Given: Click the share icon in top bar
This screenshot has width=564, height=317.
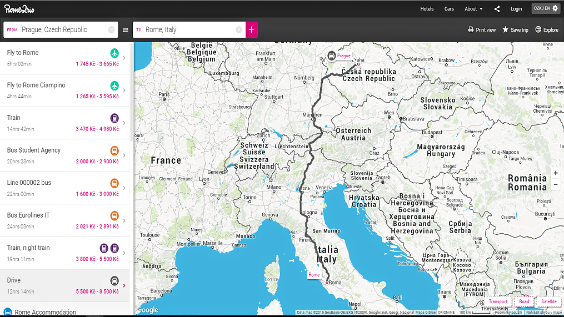Looking at the screenshot, I should [497, 9].
